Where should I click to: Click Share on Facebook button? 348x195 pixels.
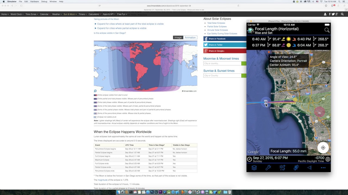(225, 39)
